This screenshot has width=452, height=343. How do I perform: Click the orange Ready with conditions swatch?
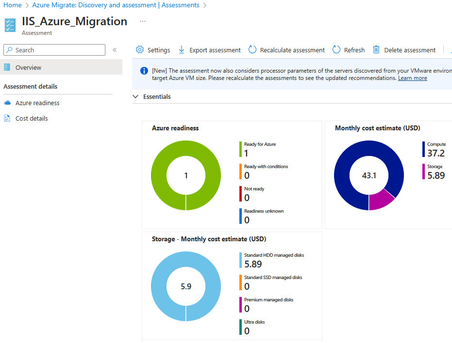point(240,171)
